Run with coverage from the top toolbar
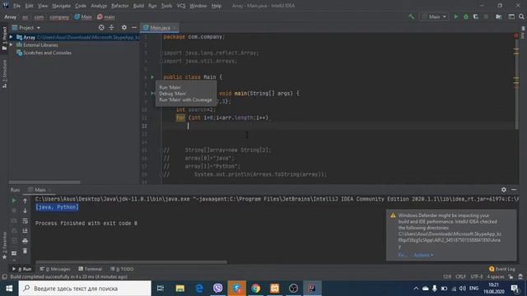The height and width of the screenshot is (296, 527). point(476,16)
